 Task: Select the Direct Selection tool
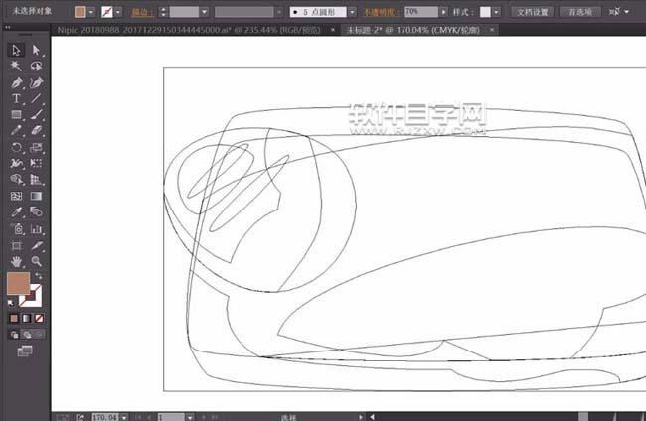tap(36, 50)
